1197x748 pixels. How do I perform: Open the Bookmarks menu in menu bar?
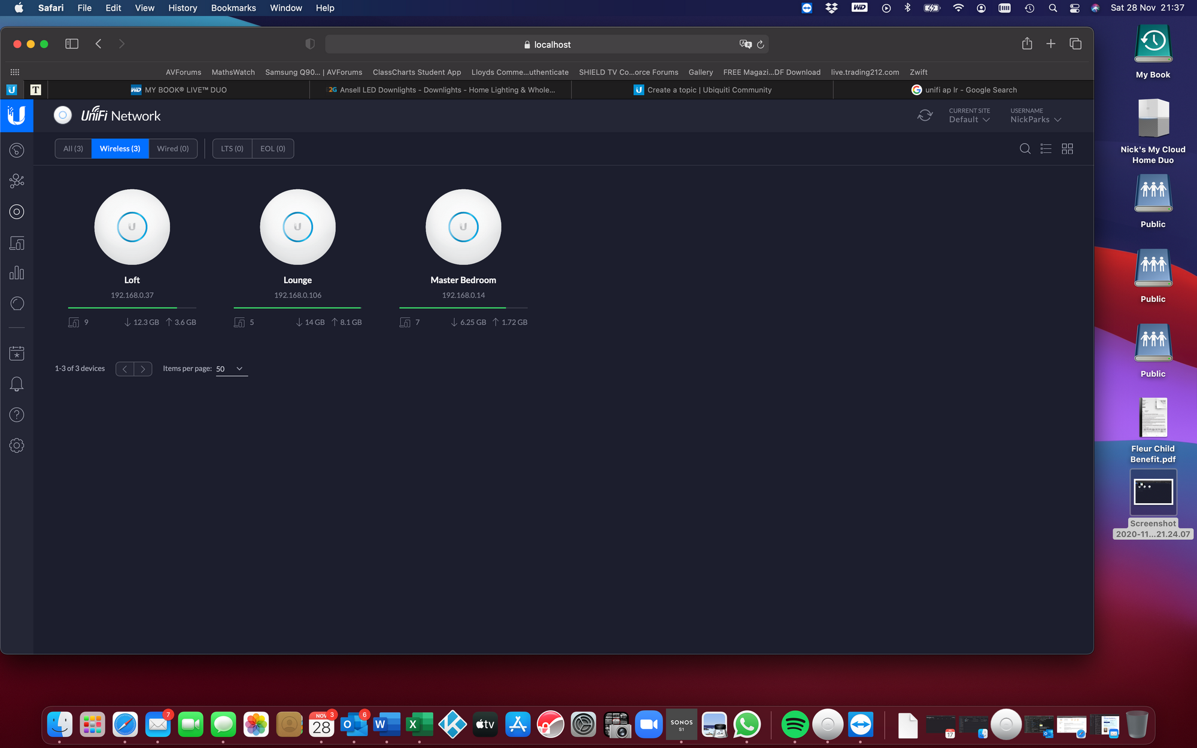pos(233,8)
